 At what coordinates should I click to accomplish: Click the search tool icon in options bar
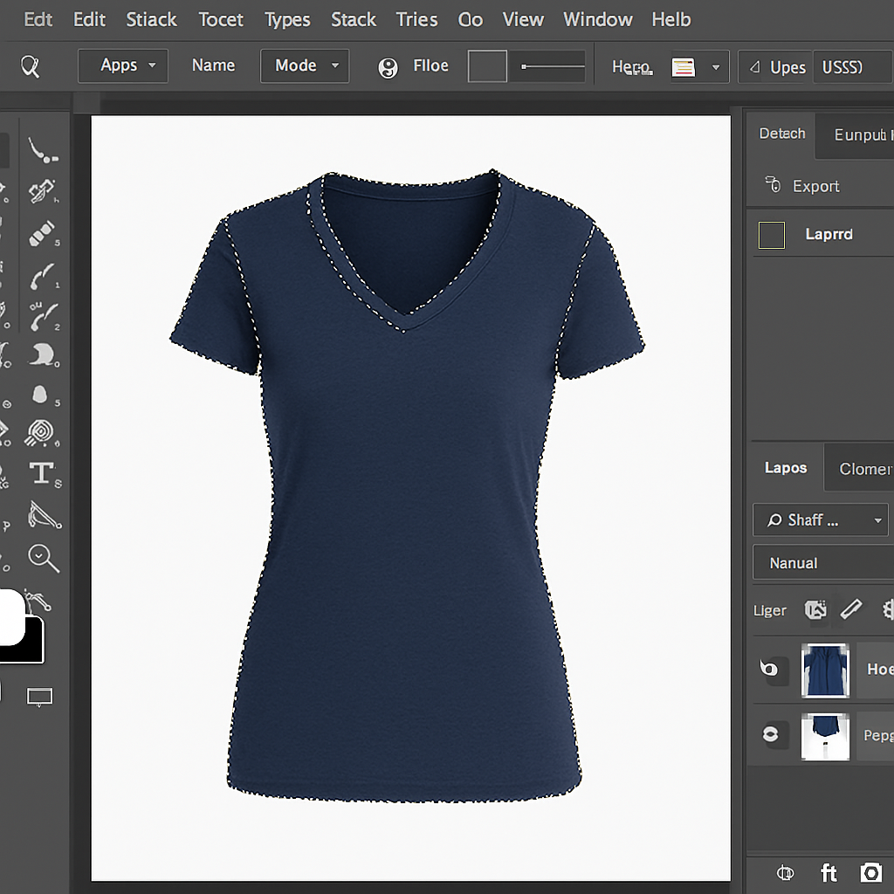[x=31, y=66]
